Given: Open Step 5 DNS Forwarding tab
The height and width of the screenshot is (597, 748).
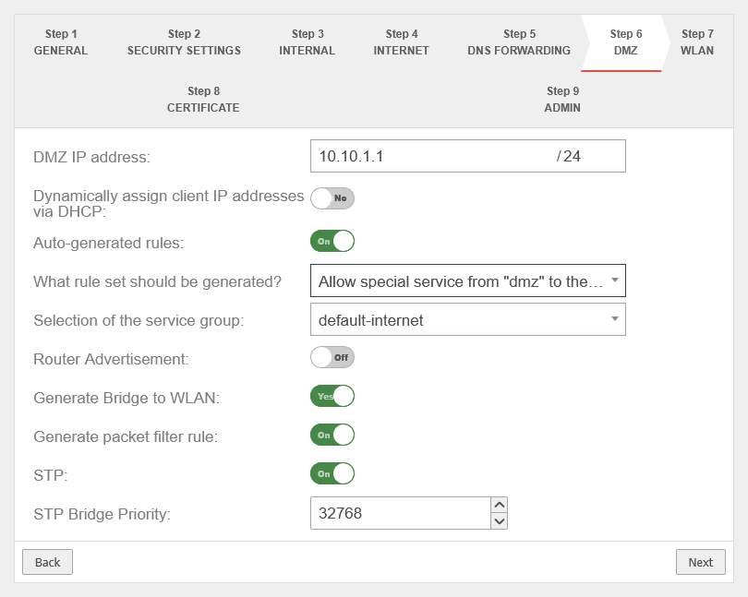Looking at the screenshot, I should coord(519,42).
